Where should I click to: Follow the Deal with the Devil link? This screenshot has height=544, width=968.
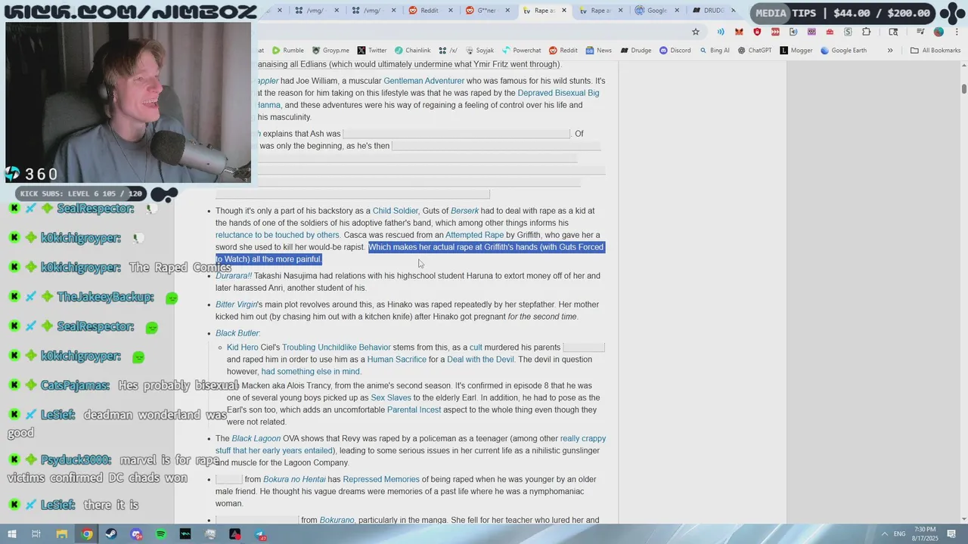pyautogui.click(x=480, y=360)
